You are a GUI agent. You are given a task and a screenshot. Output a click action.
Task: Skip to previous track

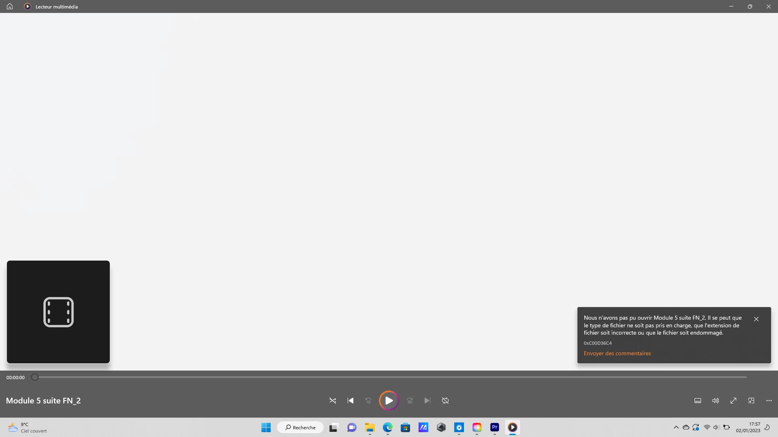coord(351,401)
